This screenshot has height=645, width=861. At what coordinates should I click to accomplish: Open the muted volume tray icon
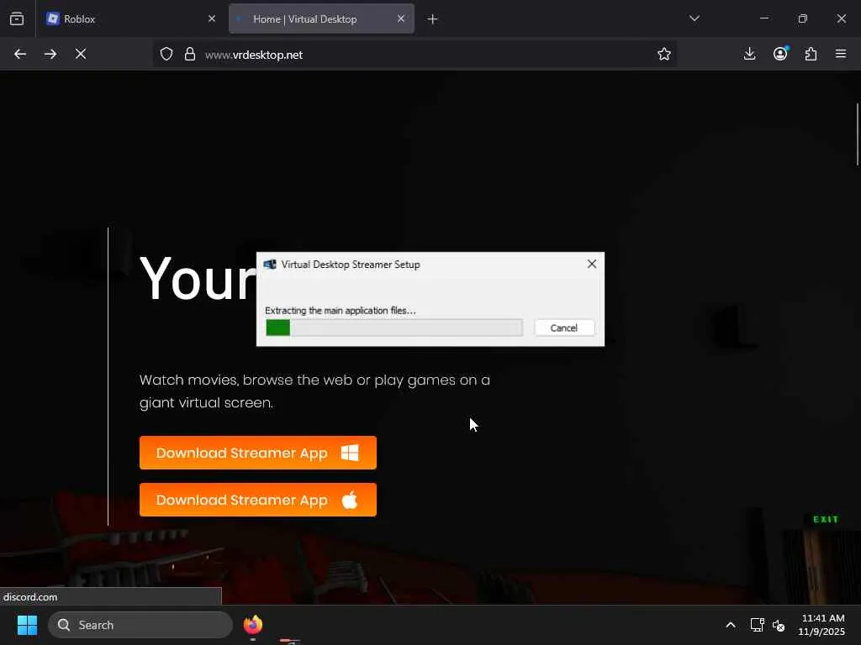click(x=779, y=625)
